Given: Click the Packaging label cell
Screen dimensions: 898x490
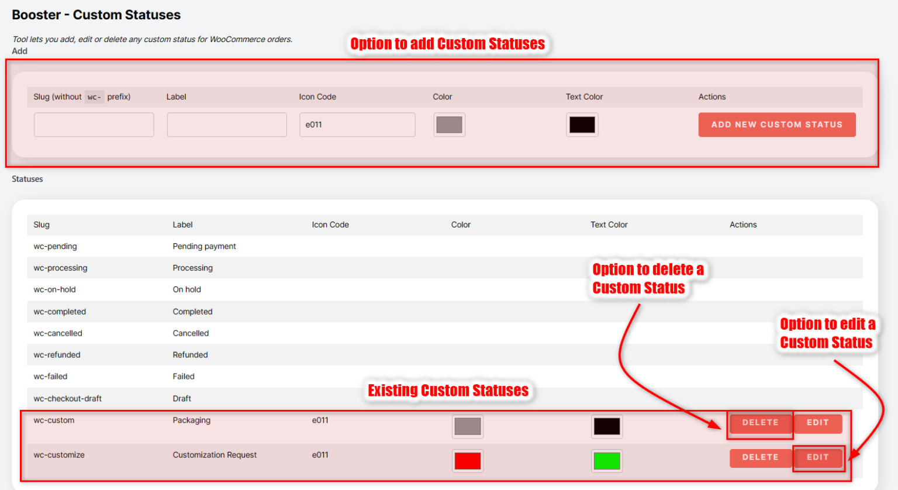Looking at the screenshot, I should (x=192, y=420).
